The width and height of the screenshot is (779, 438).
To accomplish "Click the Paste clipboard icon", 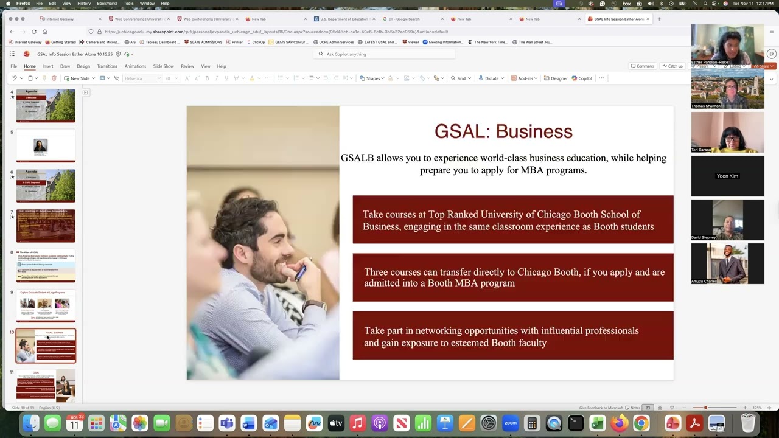I will click(30, 78).
